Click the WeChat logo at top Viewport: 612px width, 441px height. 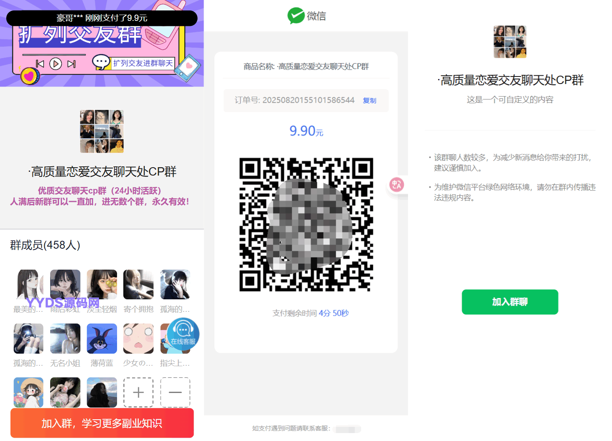tap(296, 16)
